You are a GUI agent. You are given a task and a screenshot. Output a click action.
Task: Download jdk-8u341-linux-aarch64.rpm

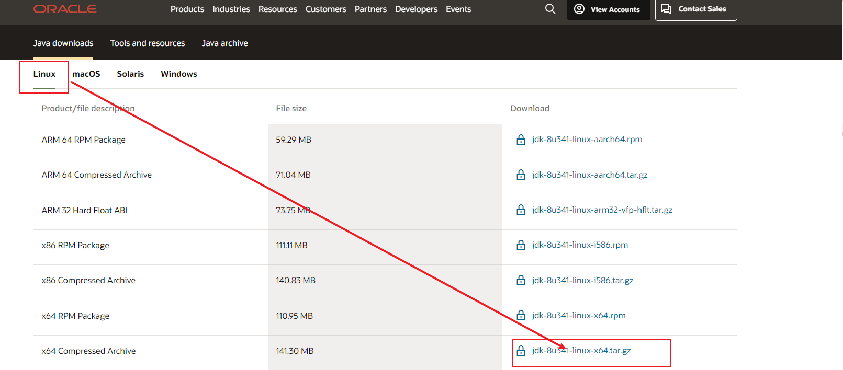pyautogui.click(x=587, y=139)
